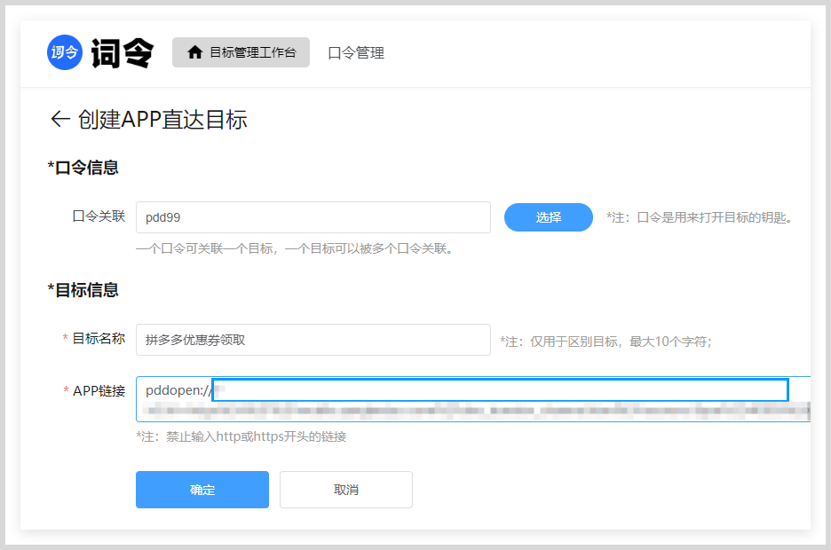
Task: Click the hint 一个口令可关联一个目标
Action: 295,248
